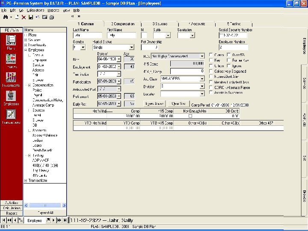The image size is (308, 231).
Task: Click the Expand All button
Action: 45,213
